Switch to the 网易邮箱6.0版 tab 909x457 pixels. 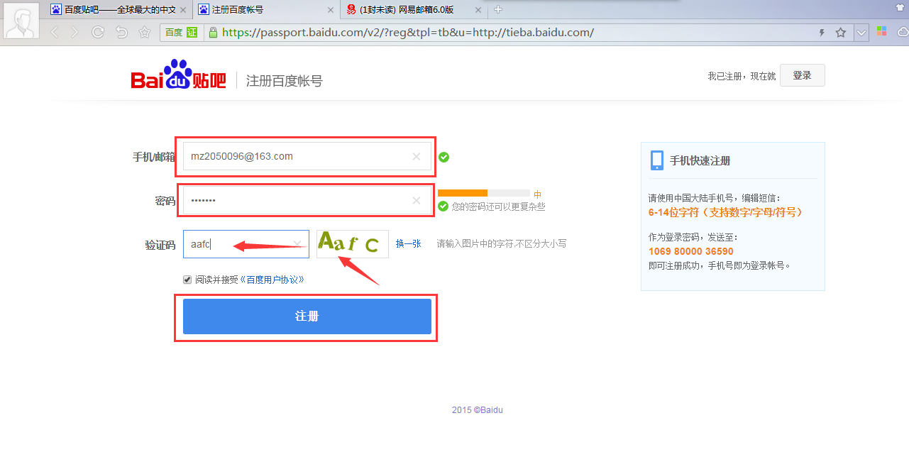(x=414, y=10)
